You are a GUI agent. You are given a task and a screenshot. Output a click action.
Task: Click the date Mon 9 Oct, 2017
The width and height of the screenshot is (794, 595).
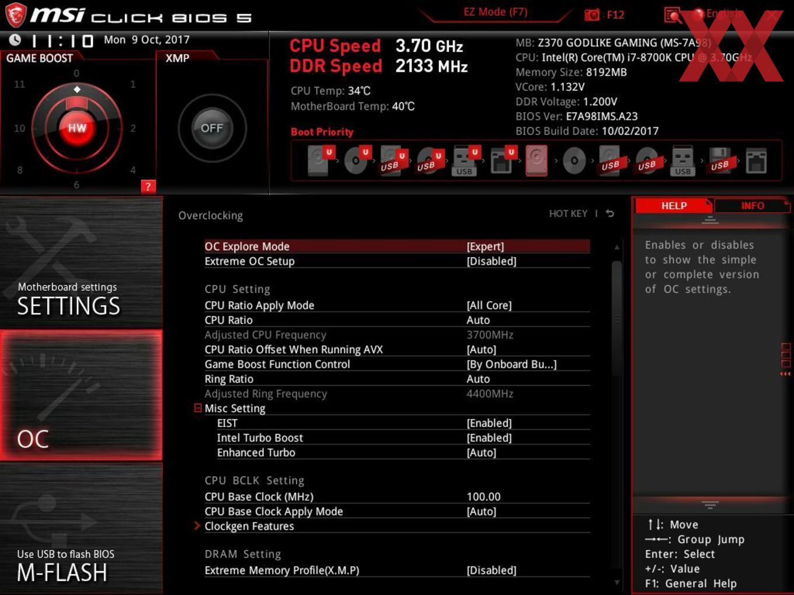[x=147, y=40]
